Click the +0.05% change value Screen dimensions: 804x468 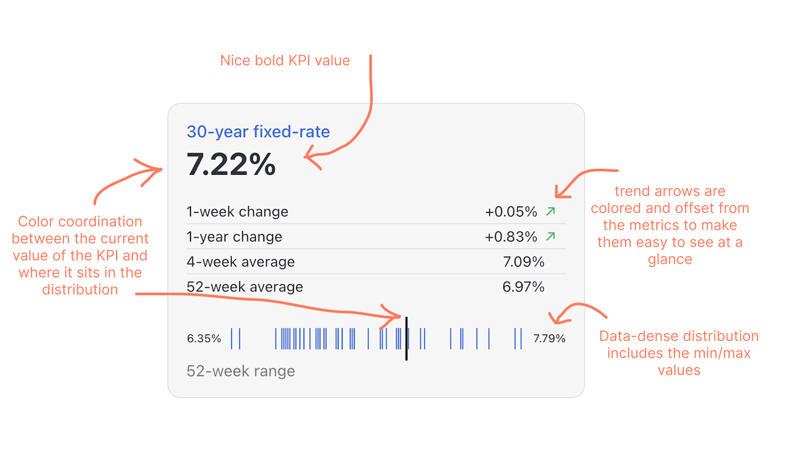(x=511, y=212)
